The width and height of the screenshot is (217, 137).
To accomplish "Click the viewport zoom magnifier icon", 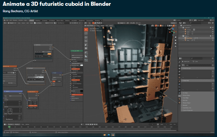I will click(175, 37).
